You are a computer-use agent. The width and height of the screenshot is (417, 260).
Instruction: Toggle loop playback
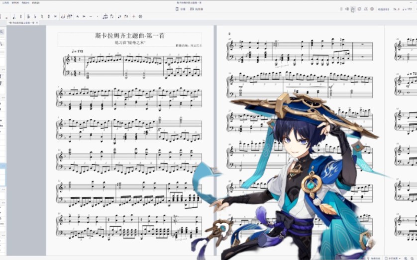click(x=359, y=9)
